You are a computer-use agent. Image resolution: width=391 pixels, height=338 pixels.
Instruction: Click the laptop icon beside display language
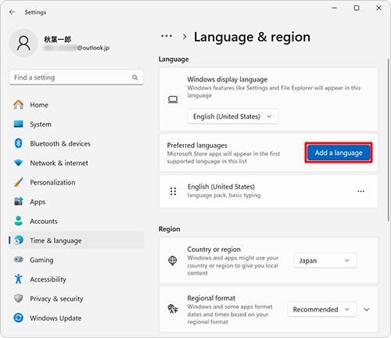tap(173, 99)
